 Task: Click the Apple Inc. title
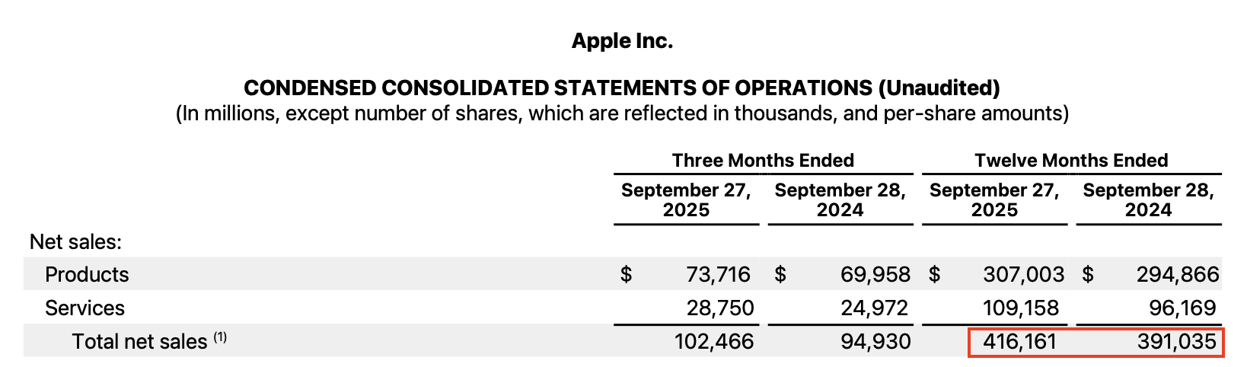pyautogui.click(x=622, y=41)
